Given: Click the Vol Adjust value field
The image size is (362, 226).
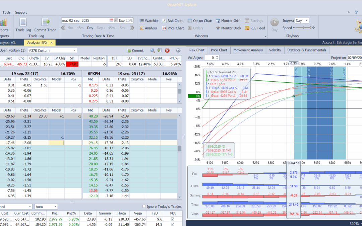Looking at the screenshot, I should pyautogui.click(x=209, y=58).
